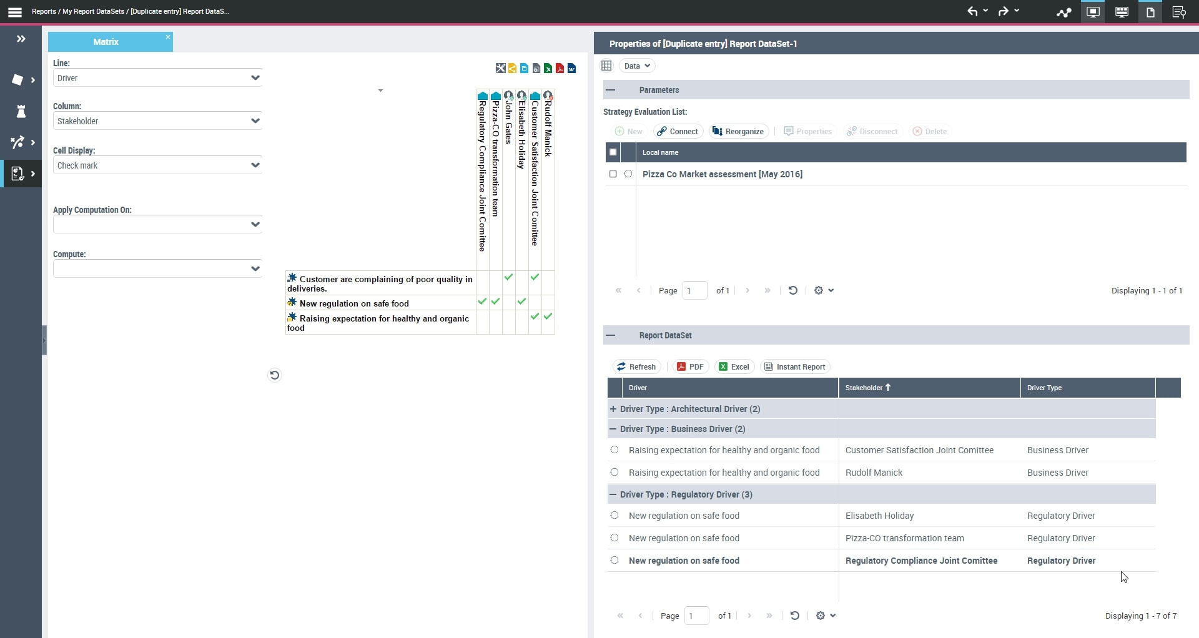Open the Line dropdown showing Driver
This screenshot has width=1199, height=638.
click(x=157, y=78)
